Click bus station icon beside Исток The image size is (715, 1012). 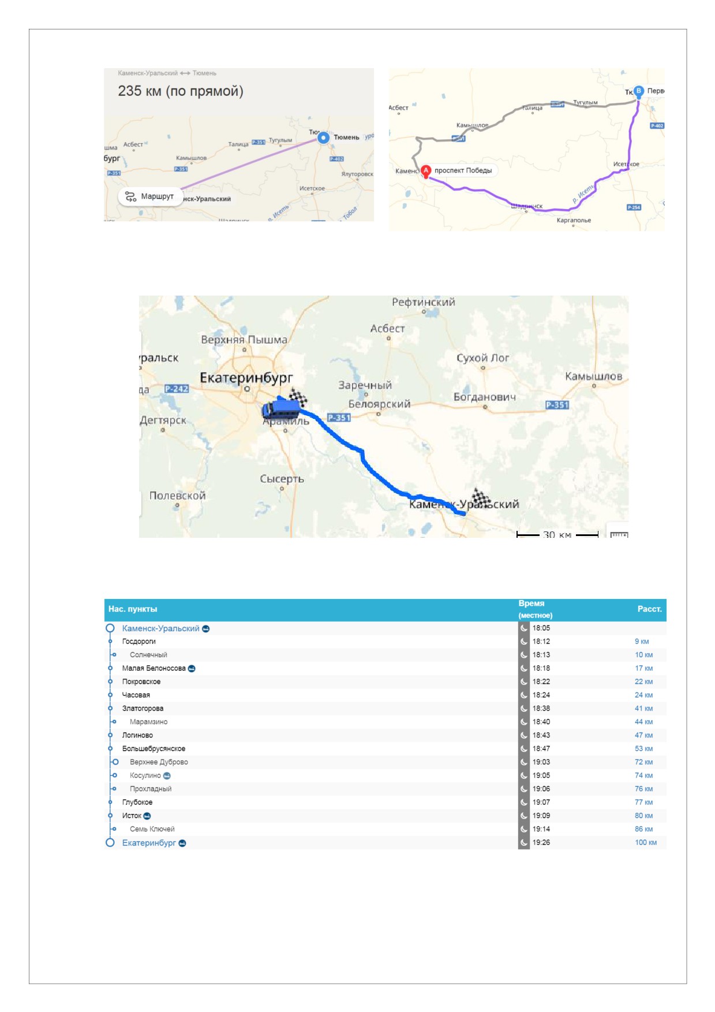click(x=147, y=816)
